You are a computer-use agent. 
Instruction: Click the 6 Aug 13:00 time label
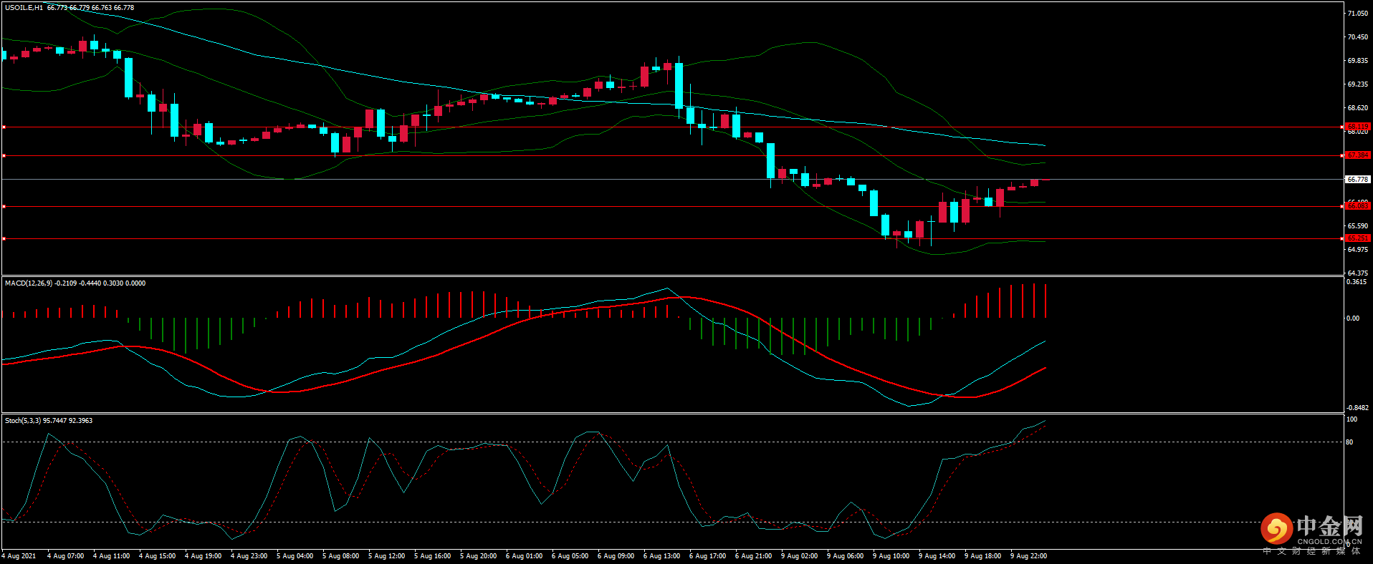pos(661,556)
